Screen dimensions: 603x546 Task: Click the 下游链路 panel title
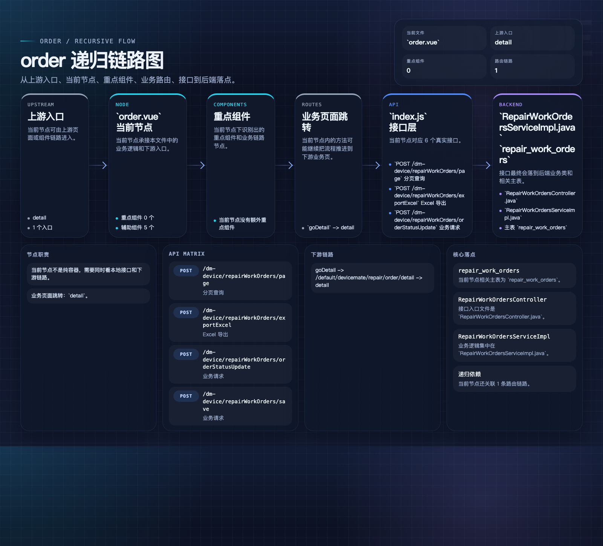click(322, 255)
